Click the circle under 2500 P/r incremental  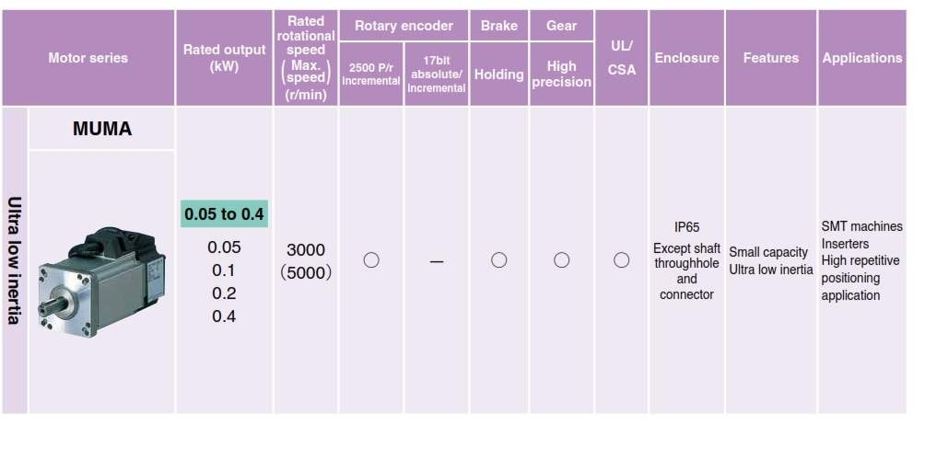coord(371,260)
